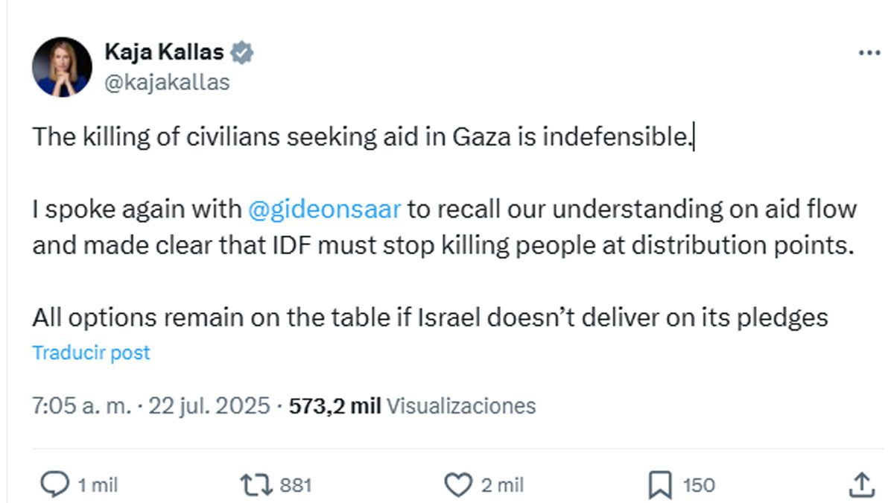
Task: Open the reply composer via the comment icon
Action: [57, 484]
